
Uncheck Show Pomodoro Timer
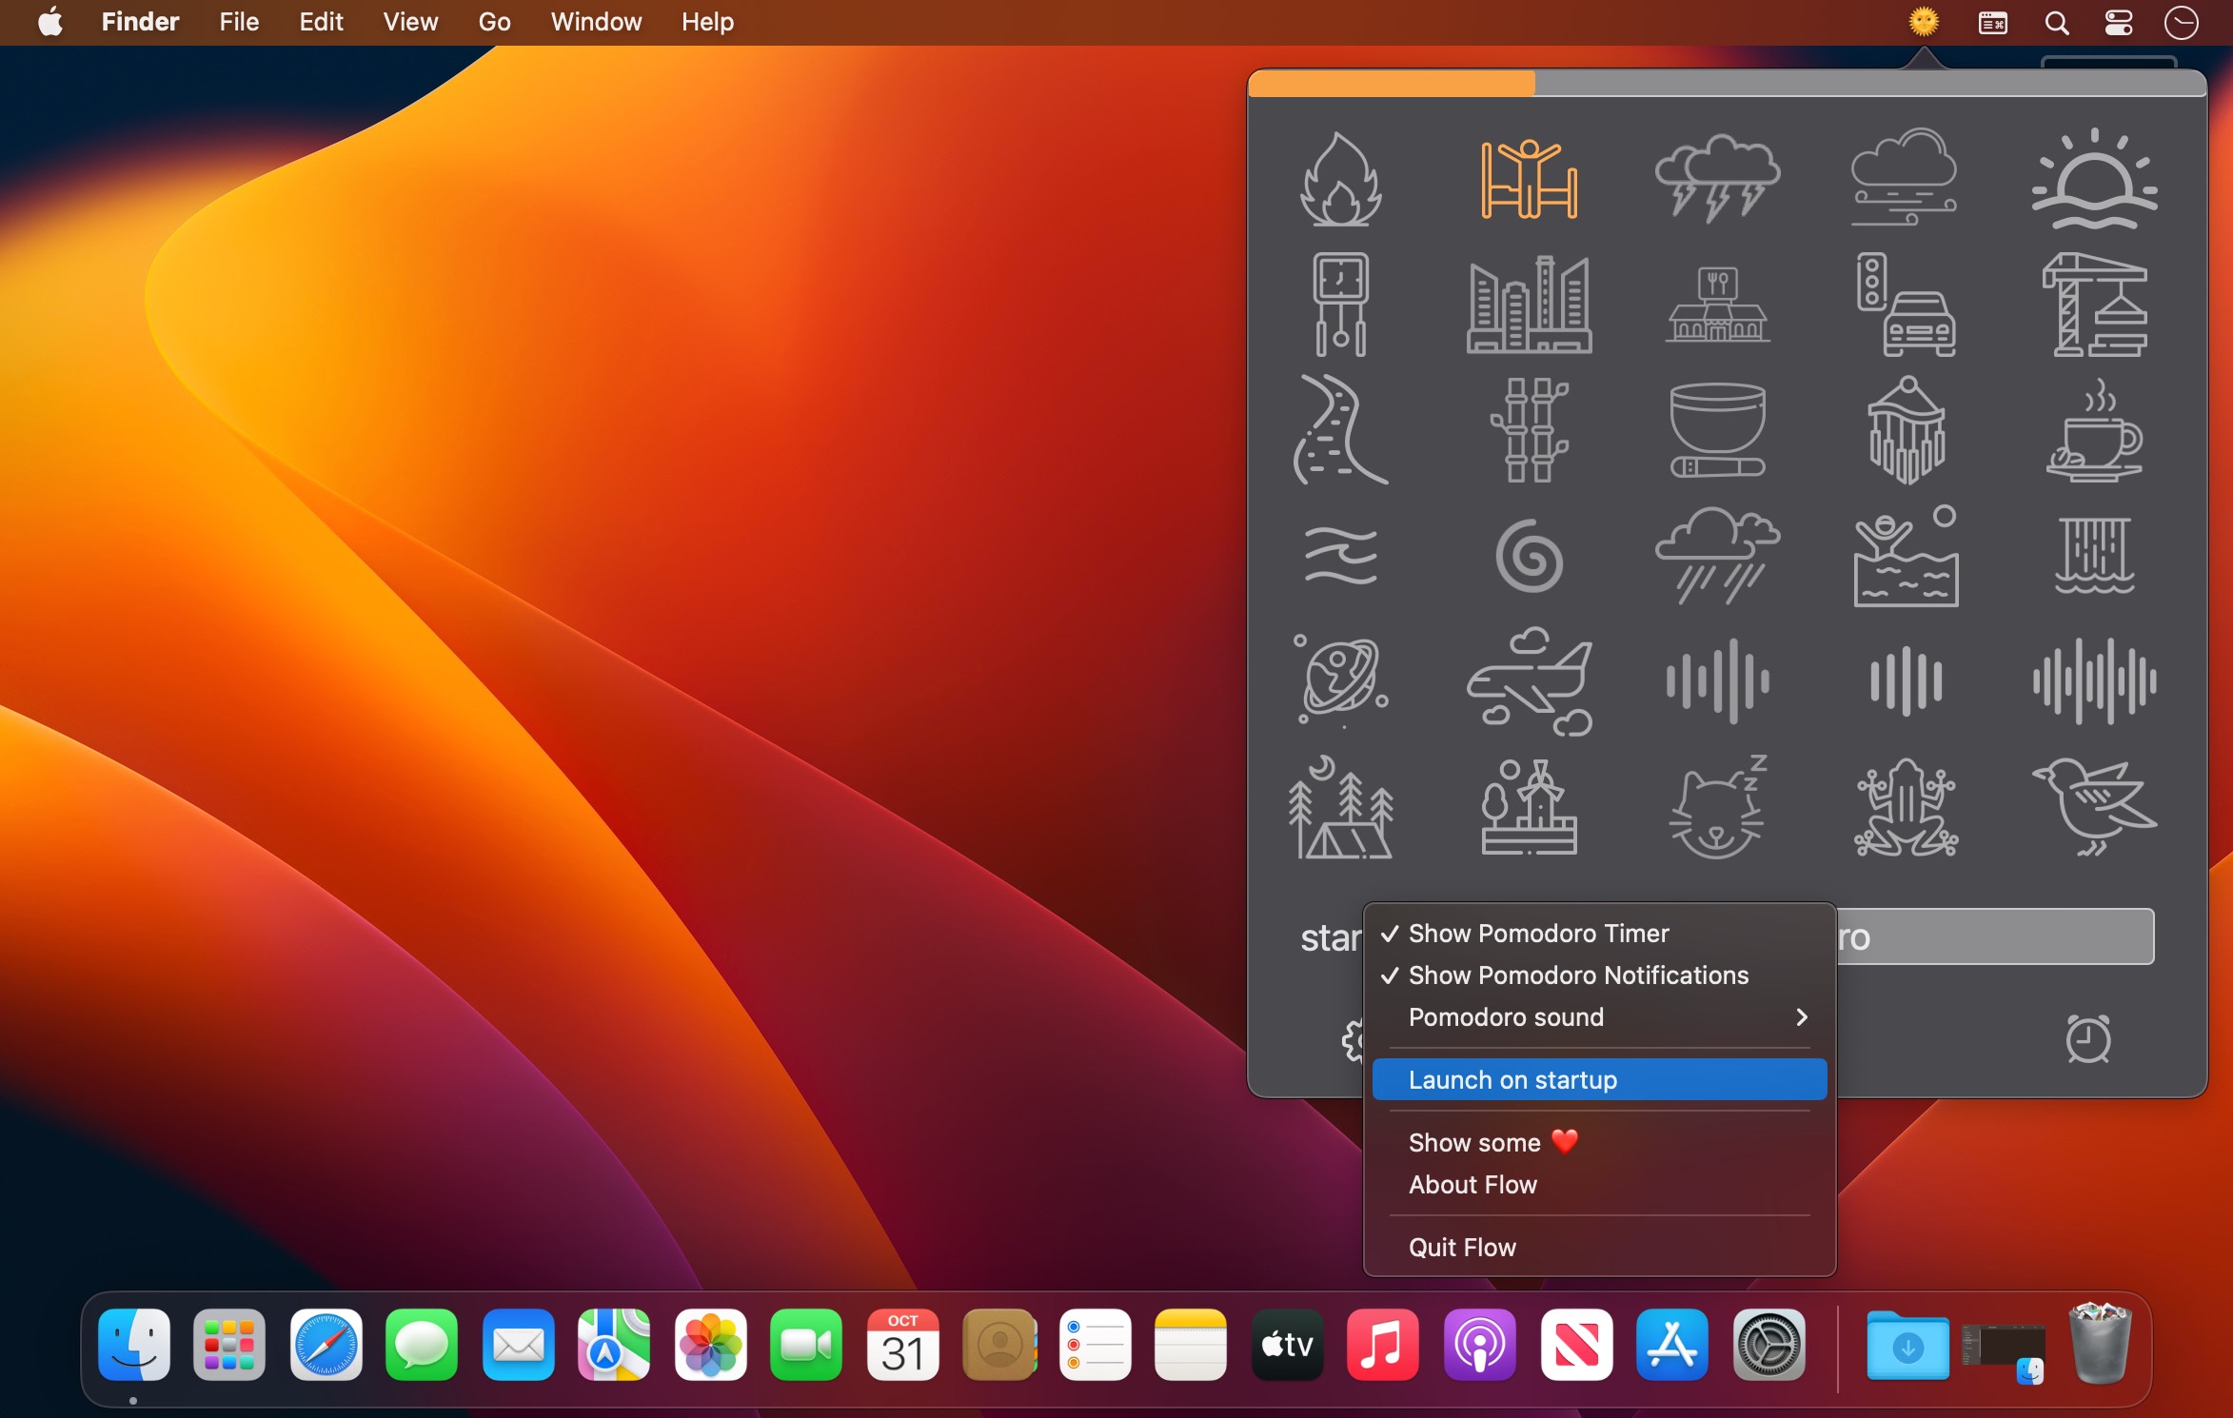point(1538,934)
